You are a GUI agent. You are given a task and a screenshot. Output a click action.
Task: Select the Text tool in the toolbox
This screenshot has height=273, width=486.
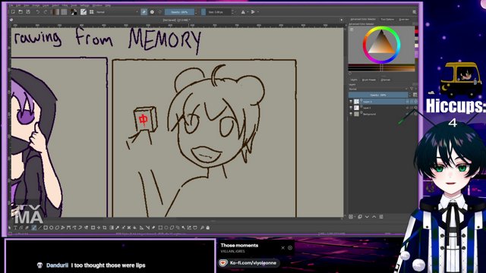15,227
